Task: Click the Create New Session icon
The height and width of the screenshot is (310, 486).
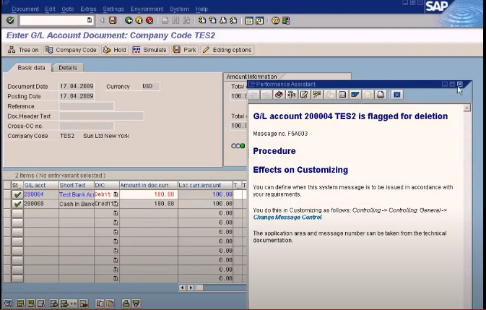Action: pyautogui.click(x=249, y=20)
